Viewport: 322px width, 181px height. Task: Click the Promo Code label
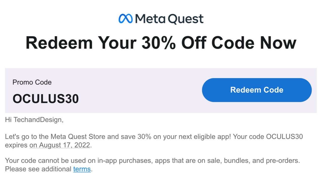pos(32,82)
